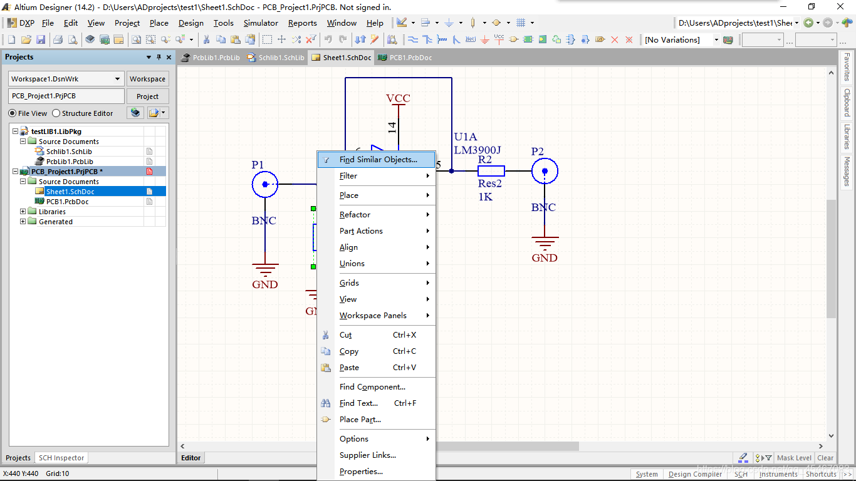Choose Find Component in context menu

pyautogui.click(x=376, y=387)
